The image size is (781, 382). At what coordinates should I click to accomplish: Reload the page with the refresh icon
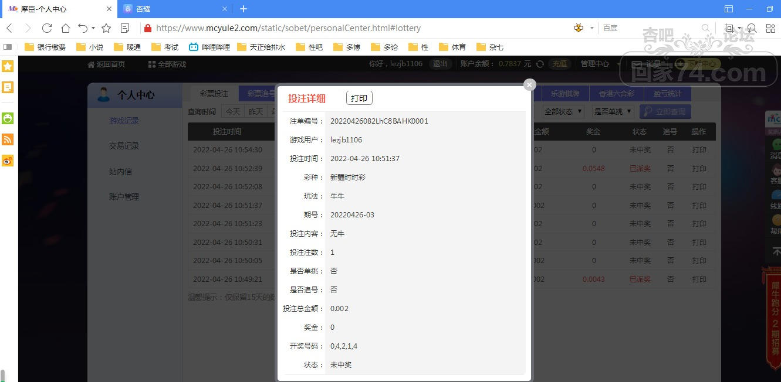pyautogui.click(x=47, y=28)
